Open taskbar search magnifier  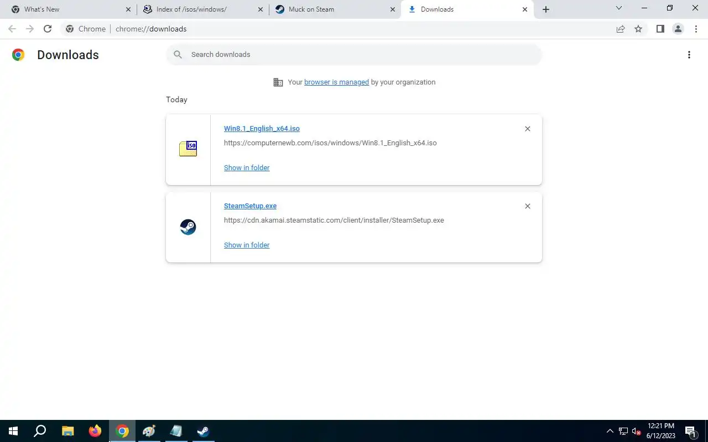[40, 431]
